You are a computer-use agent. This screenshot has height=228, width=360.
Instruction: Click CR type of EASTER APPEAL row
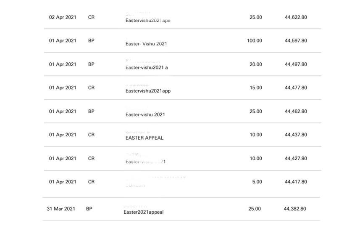[x=91, y=135]
